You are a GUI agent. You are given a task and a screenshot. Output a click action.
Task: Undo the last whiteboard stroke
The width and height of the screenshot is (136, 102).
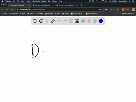coord(35,21)
